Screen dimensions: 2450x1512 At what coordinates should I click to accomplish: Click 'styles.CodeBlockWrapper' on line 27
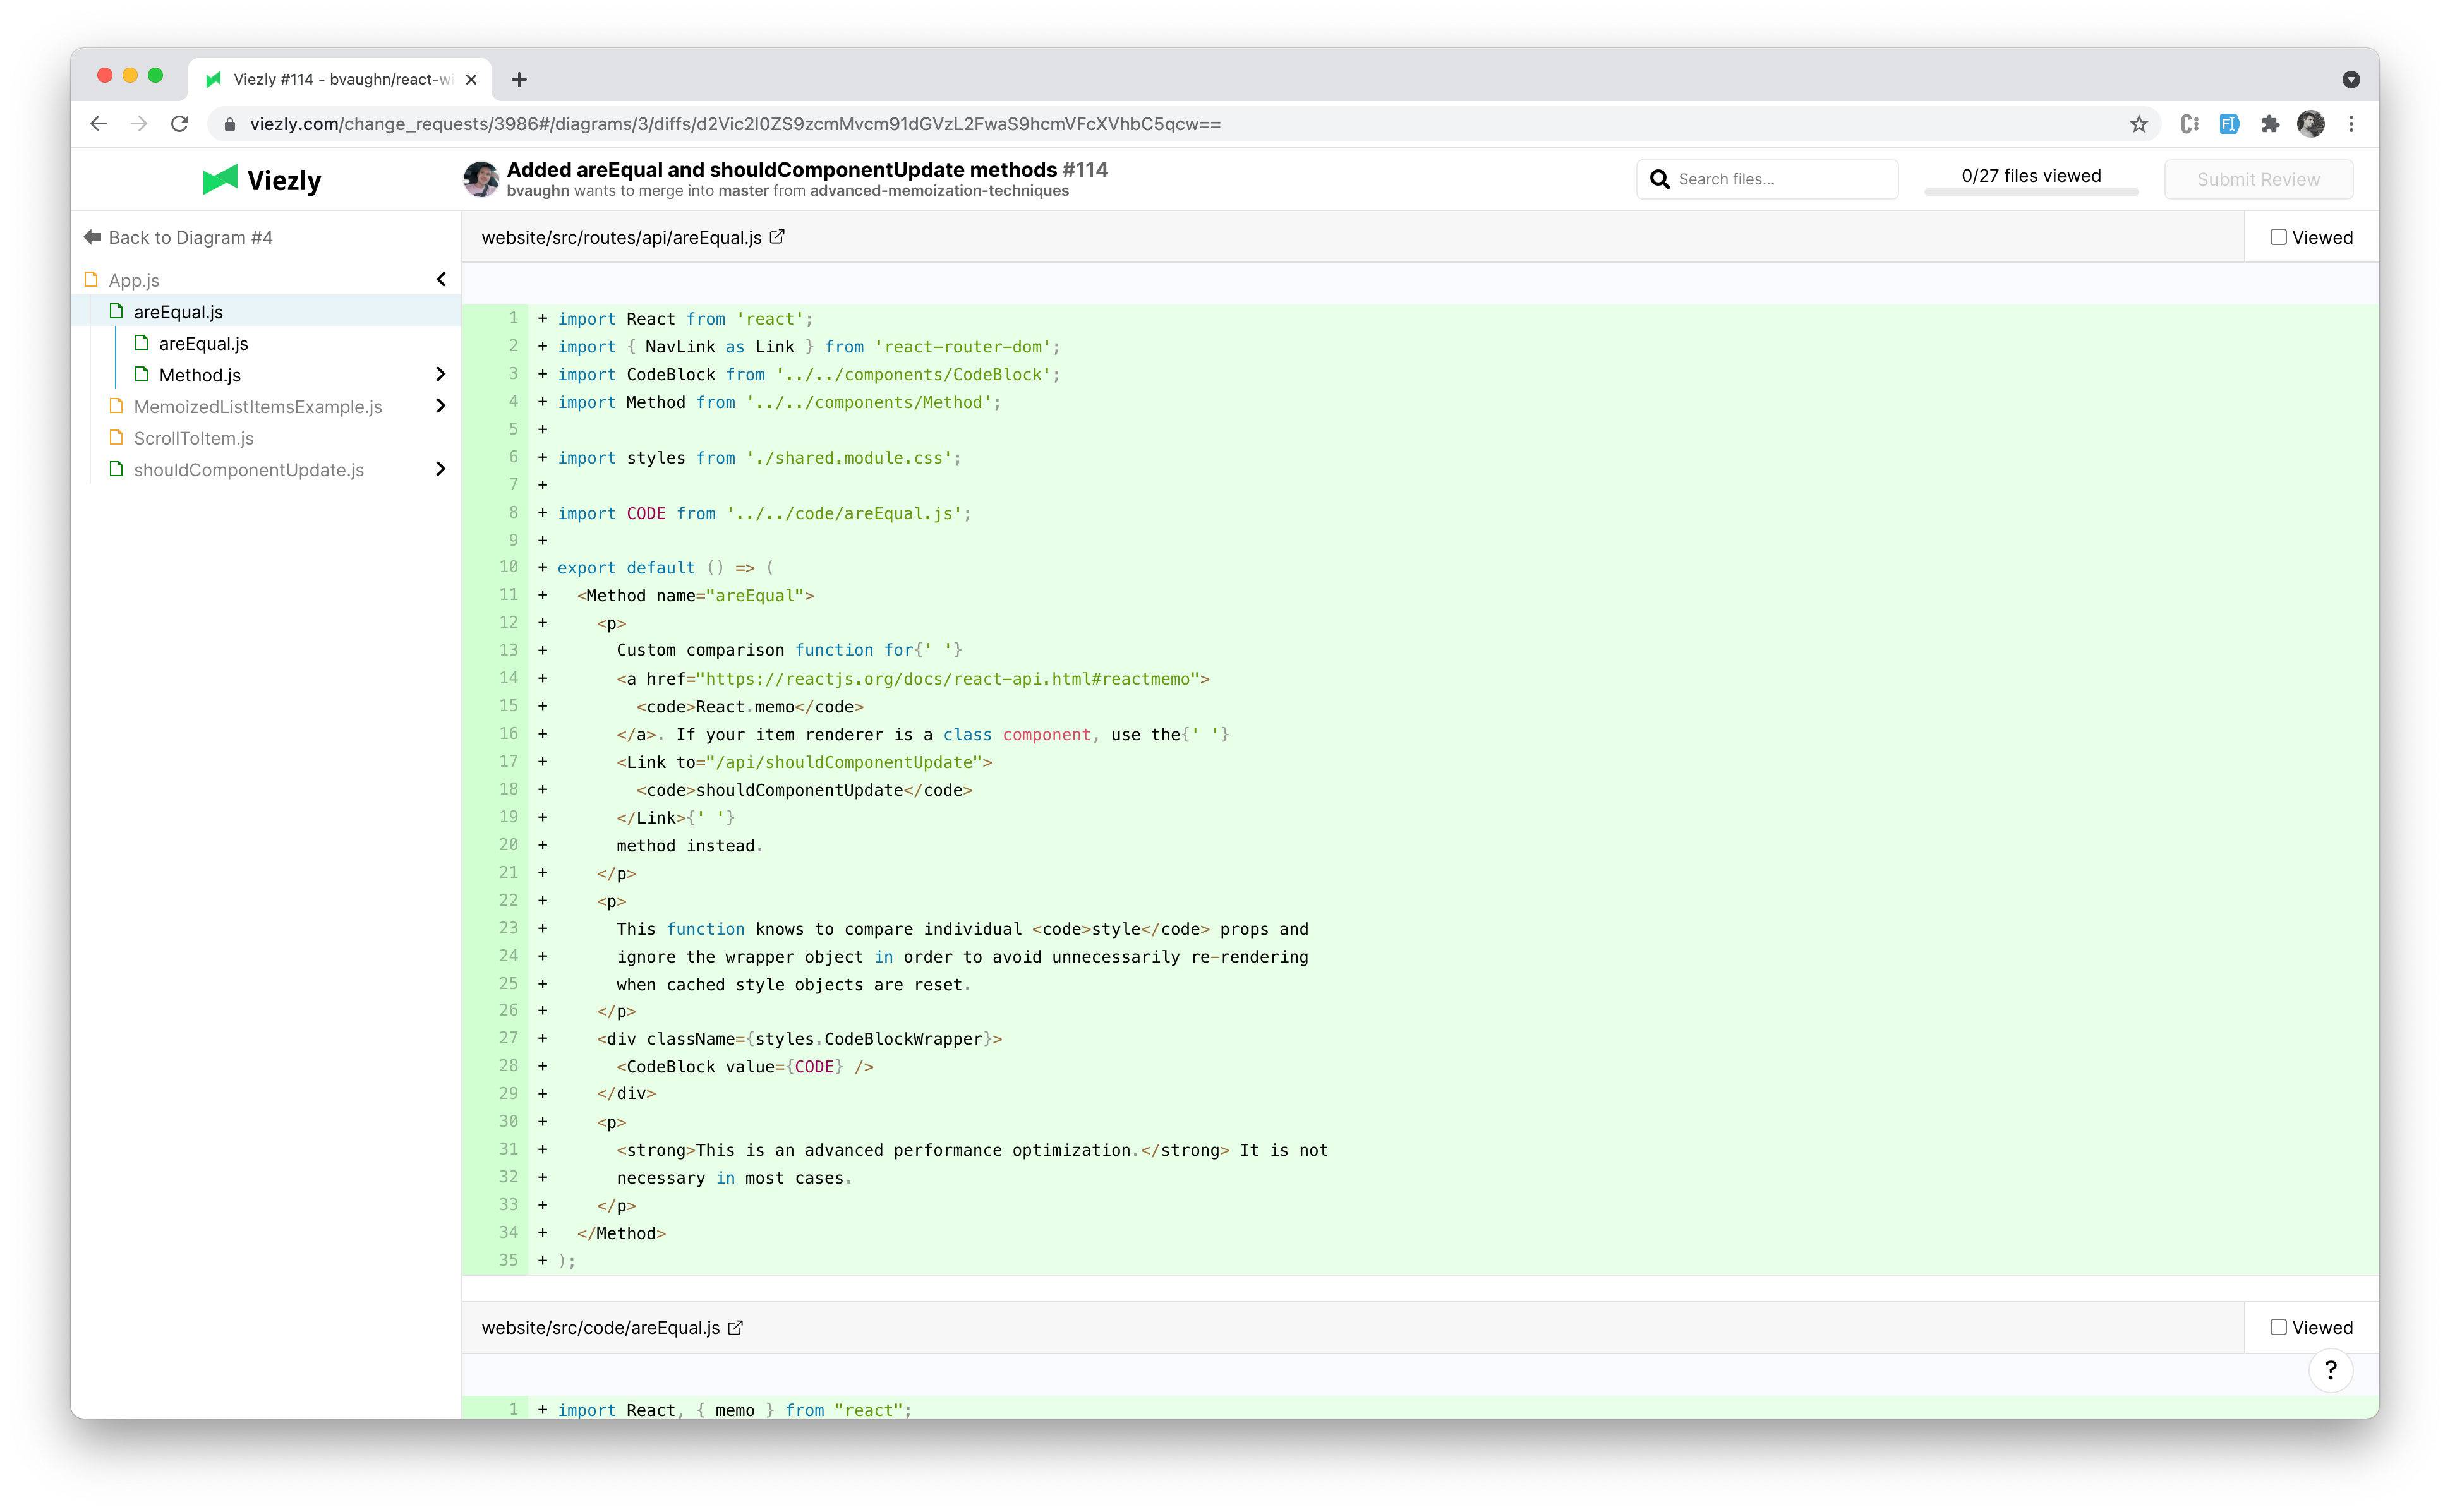click(869, 1039)
